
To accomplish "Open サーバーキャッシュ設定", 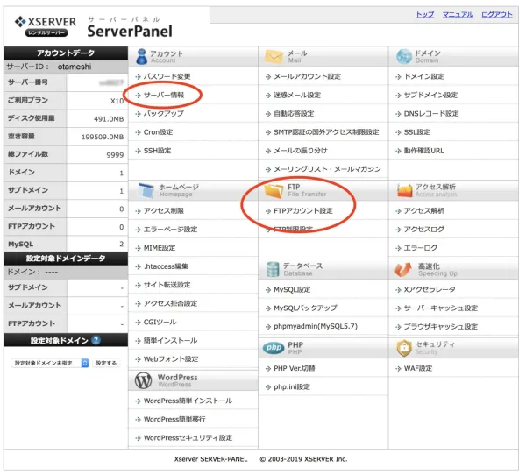I will [x=440, y=308].
